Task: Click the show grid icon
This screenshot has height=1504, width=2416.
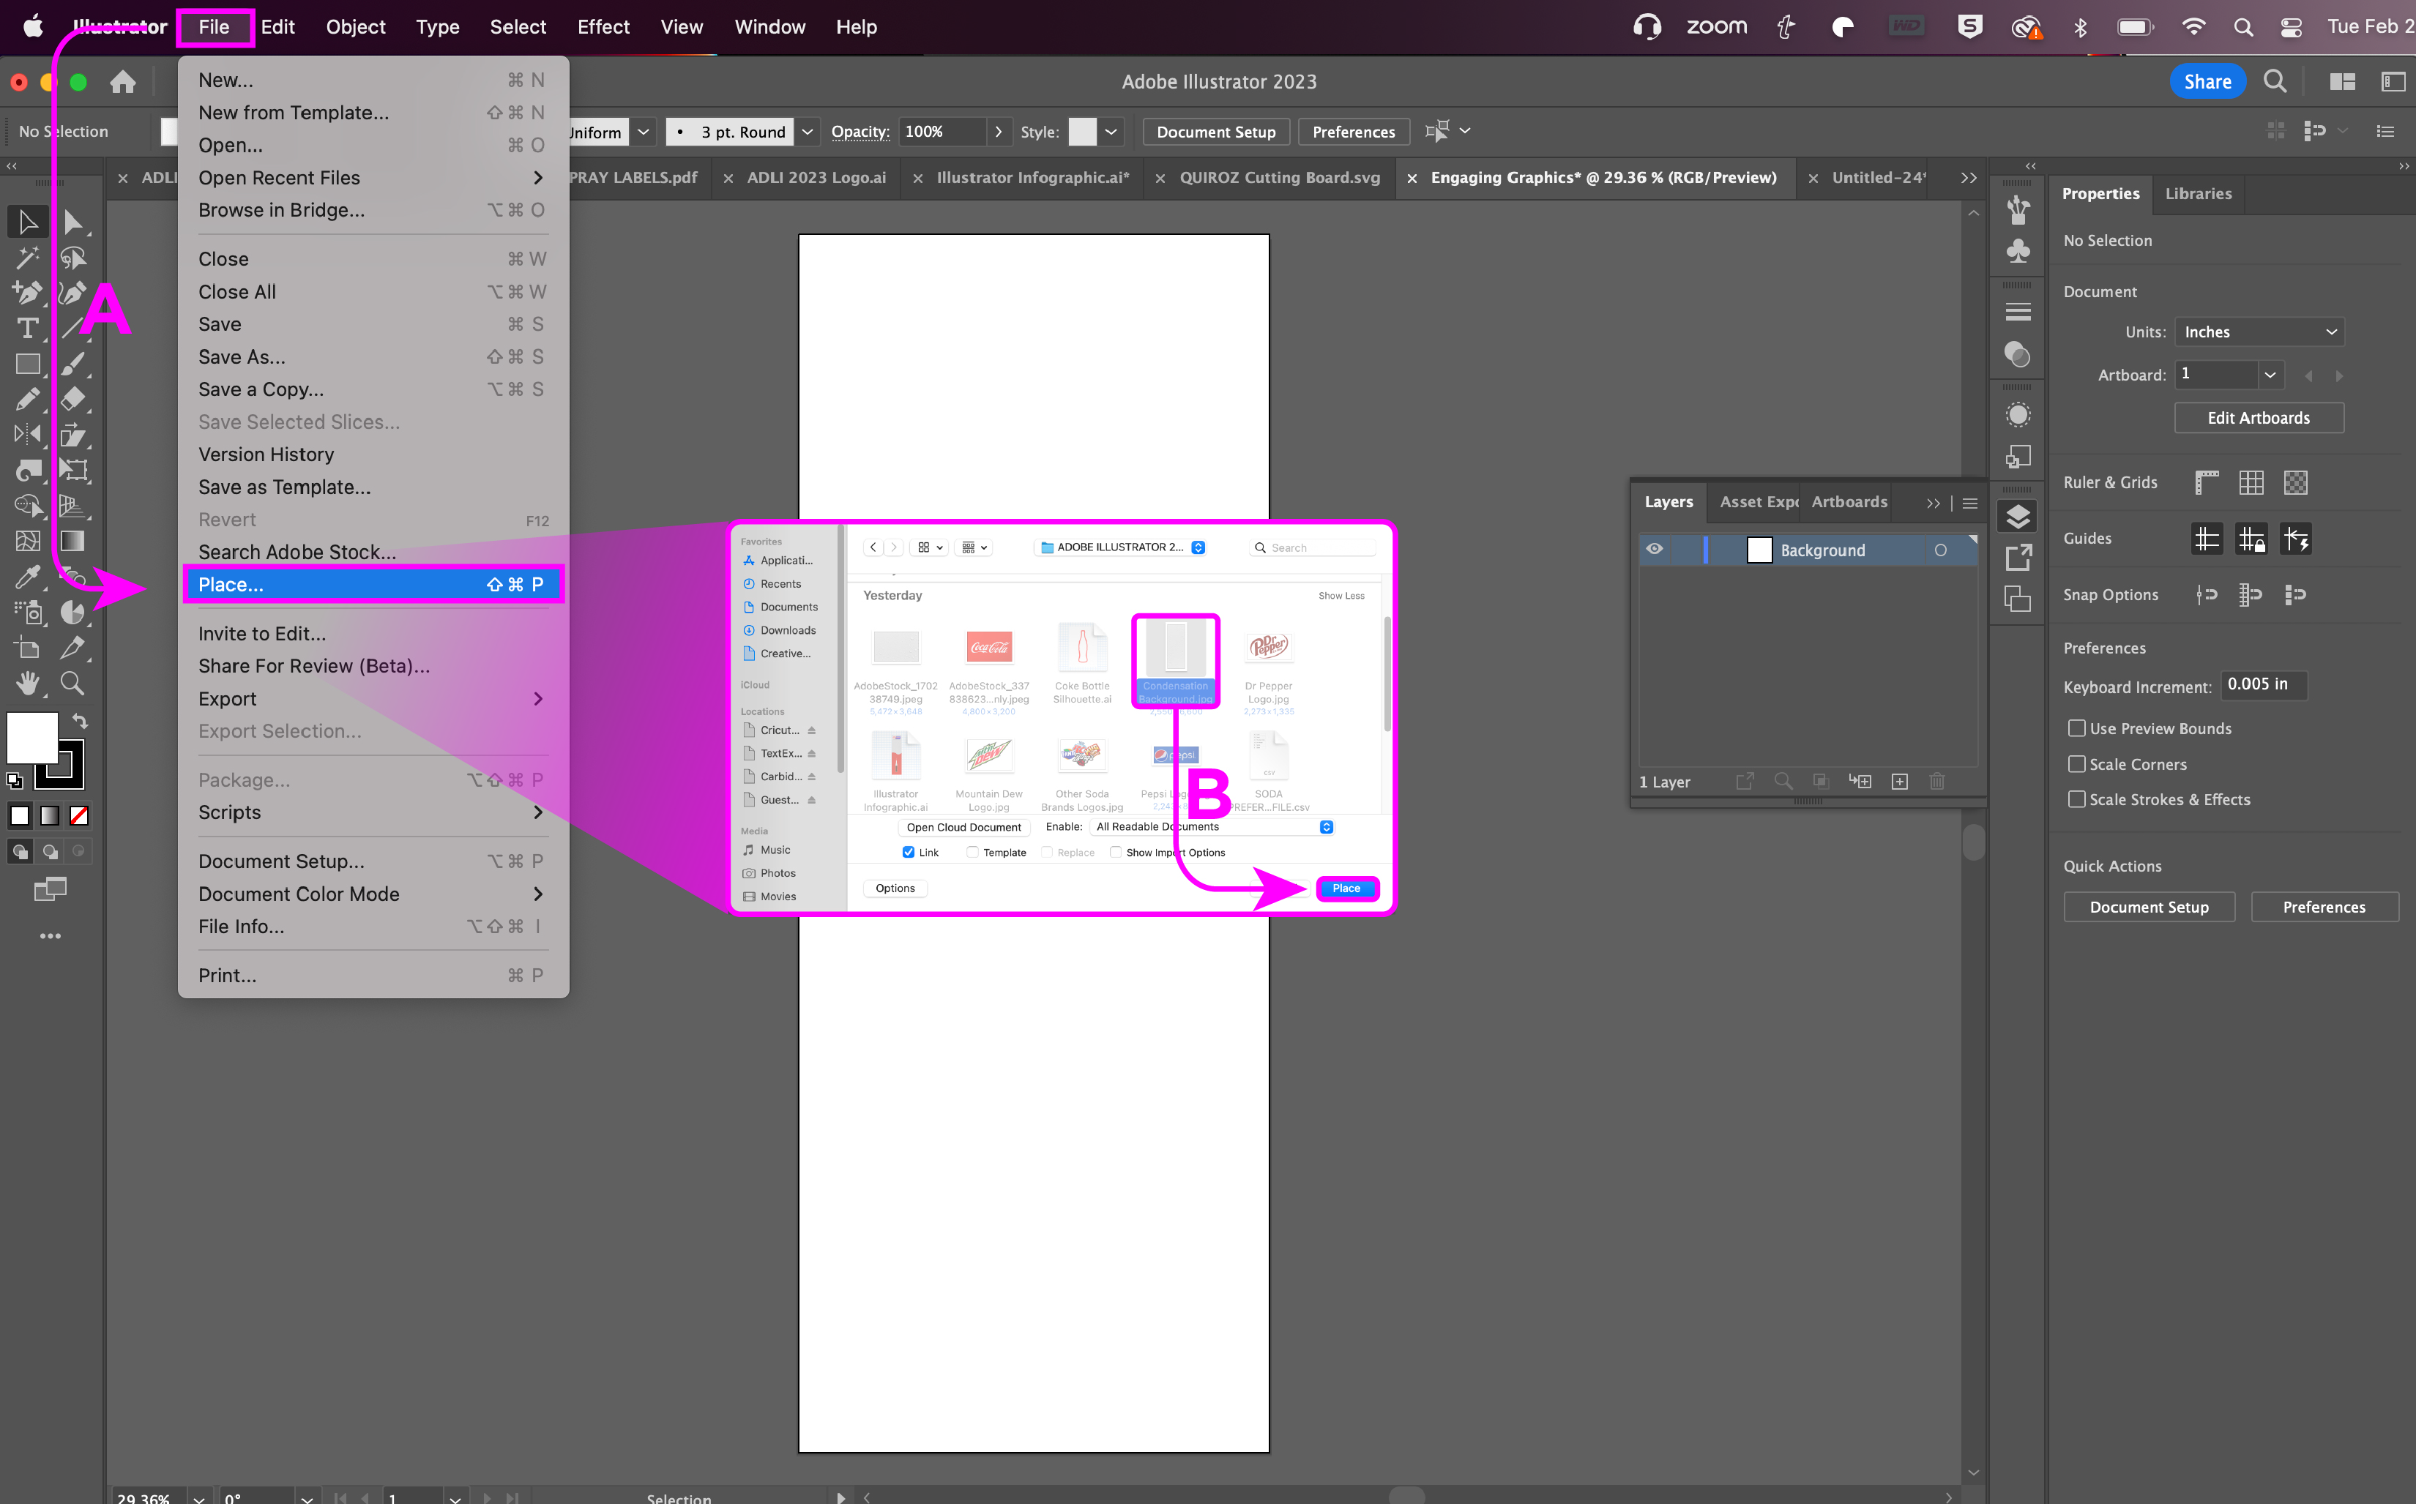Action: 2251,482
